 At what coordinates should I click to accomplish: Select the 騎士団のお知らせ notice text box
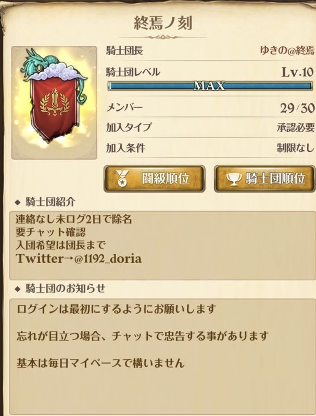pos(162,357)
